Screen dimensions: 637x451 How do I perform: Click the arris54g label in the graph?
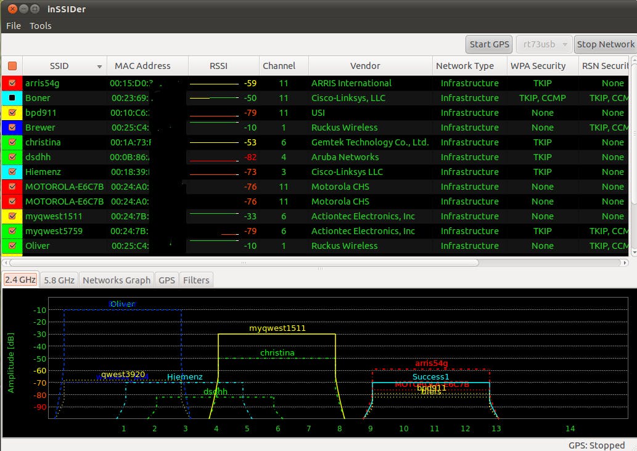[432, 364]
